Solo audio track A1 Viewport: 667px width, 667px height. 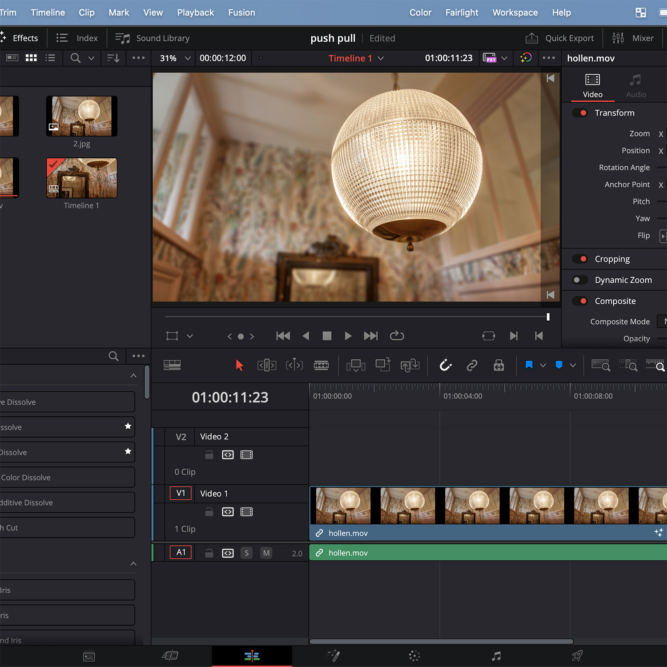tap(247, 553)
